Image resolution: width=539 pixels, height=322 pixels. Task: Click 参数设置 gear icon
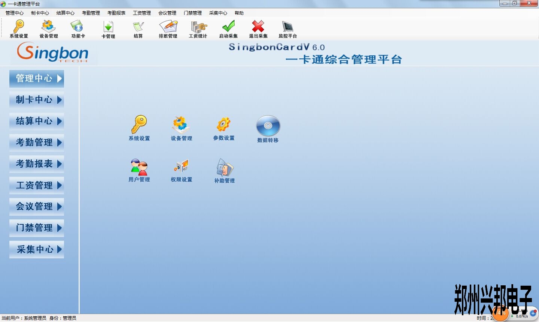coord(224,128)
